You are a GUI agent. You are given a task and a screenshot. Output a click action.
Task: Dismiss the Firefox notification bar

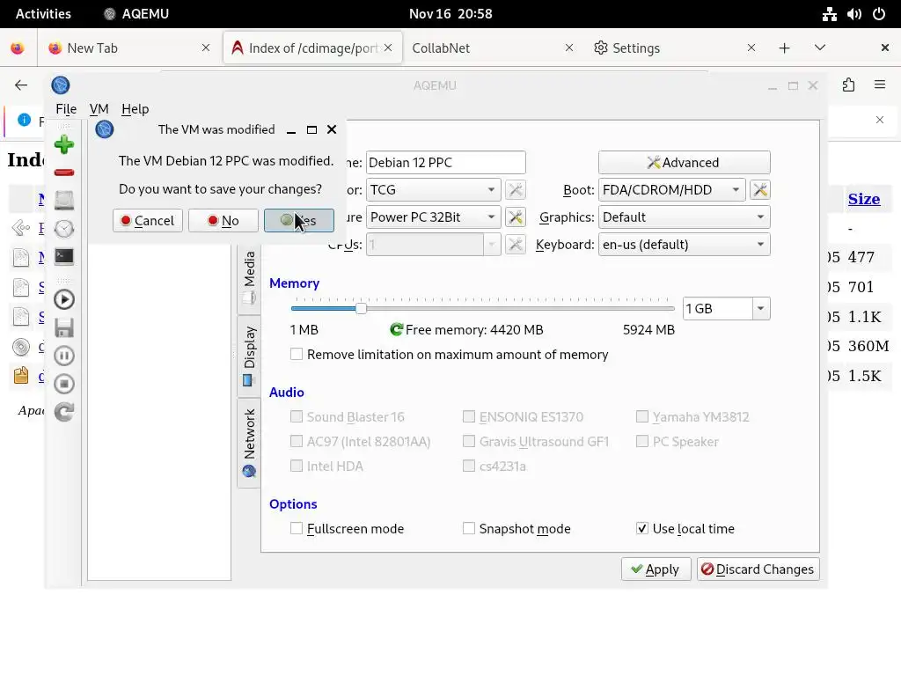[x=880, y=120]
